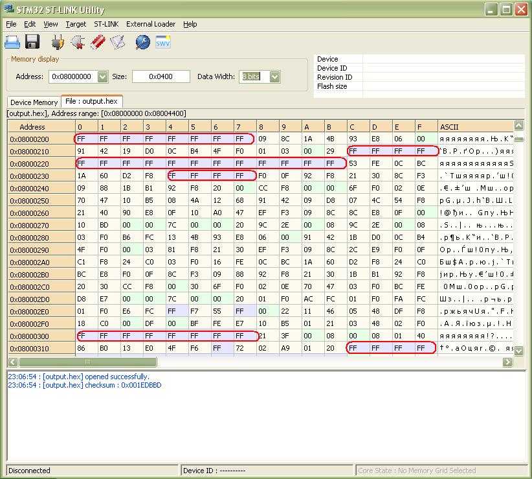Click the Program and verify icon
This screenshot has width=532, height=479.
[x=117, y=43]
